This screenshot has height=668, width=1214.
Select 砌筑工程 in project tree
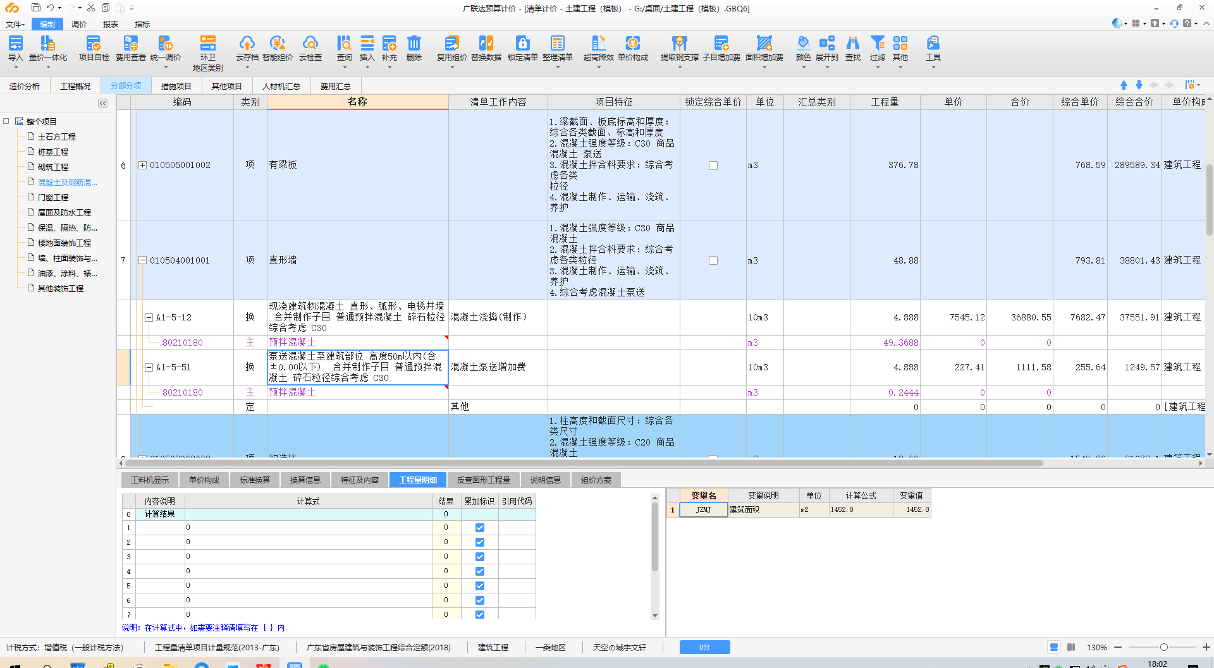(52, 167)
